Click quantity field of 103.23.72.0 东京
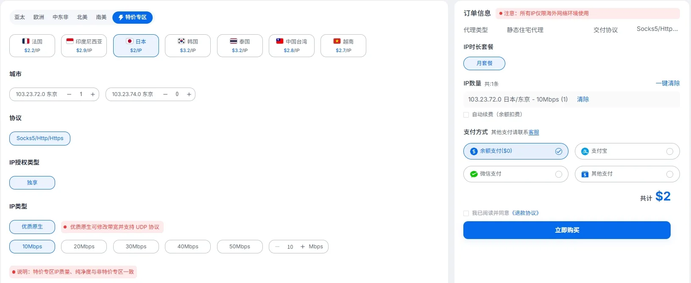 pyautogui.click(x=81, y=94)
